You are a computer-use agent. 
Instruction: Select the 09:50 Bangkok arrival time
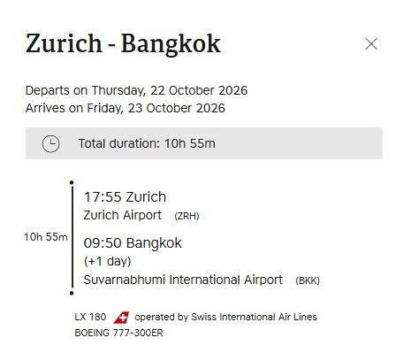pyautogui.click(x=133, y=243)
